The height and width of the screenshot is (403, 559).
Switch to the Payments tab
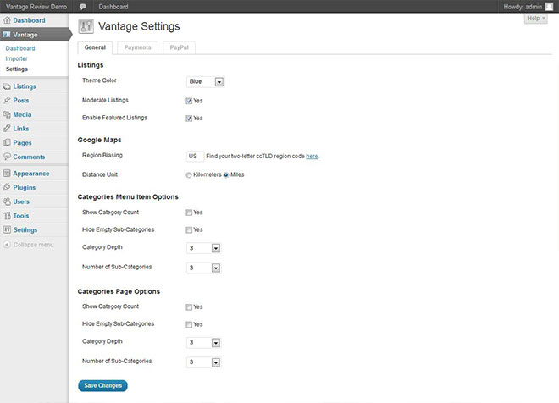(x=137, y=47)
